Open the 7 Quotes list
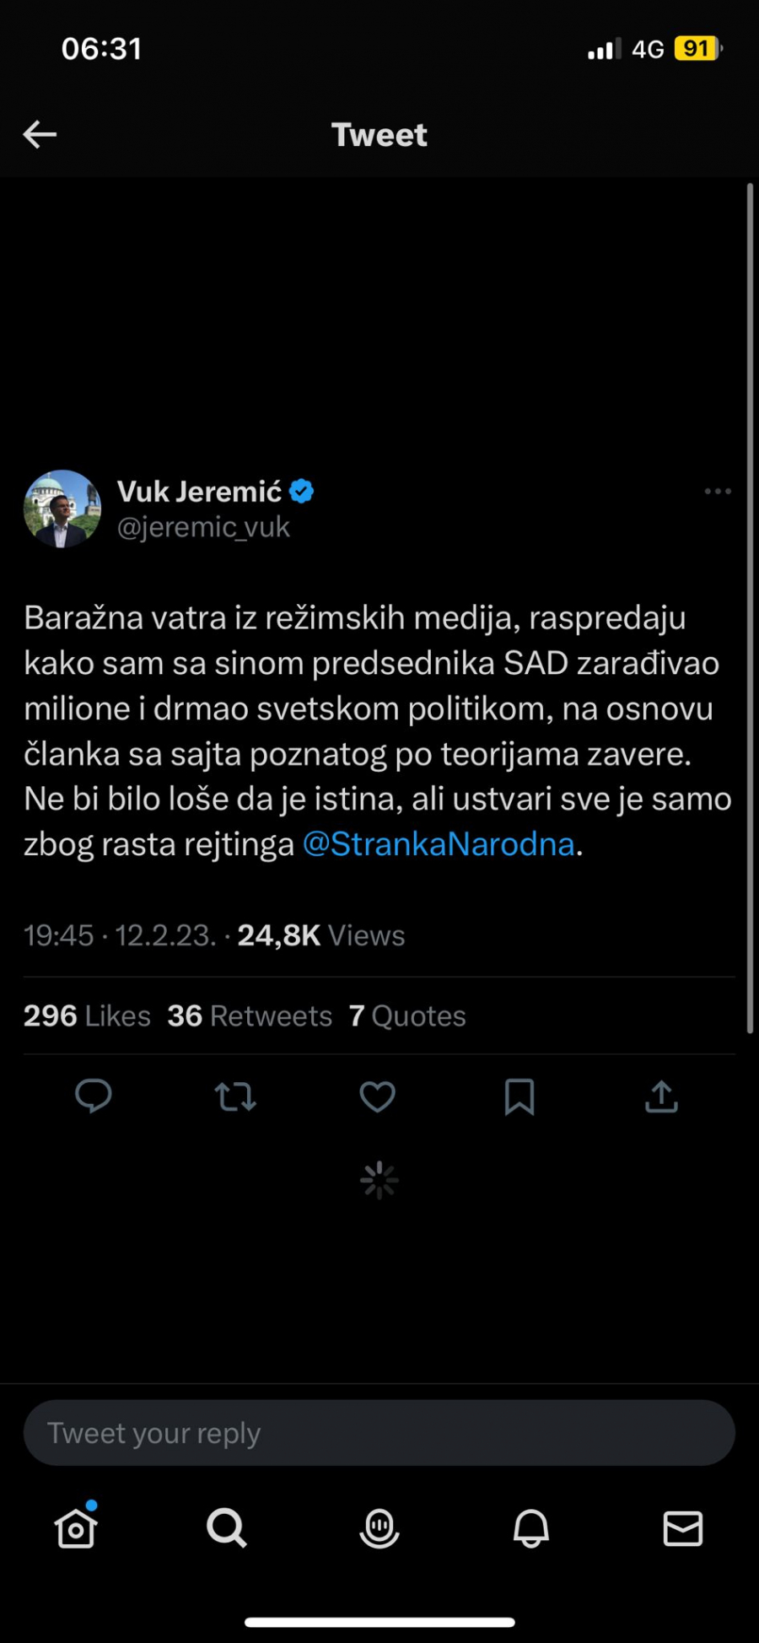This screenshot has width=759, height=1643. [407, 1015]
